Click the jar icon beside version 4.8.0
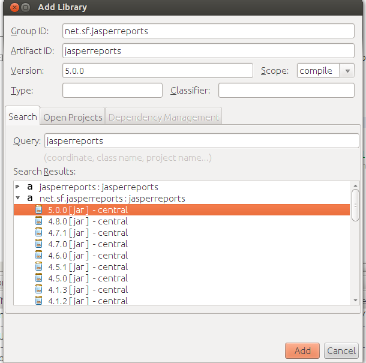366x363 pixels. 39,221
